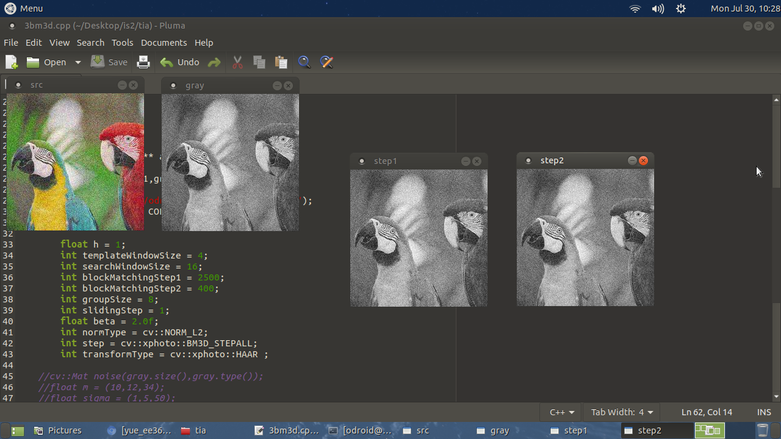
Task: Select the step2 window in taskbar
Action: pyautogui.click(x=656, y=430)
